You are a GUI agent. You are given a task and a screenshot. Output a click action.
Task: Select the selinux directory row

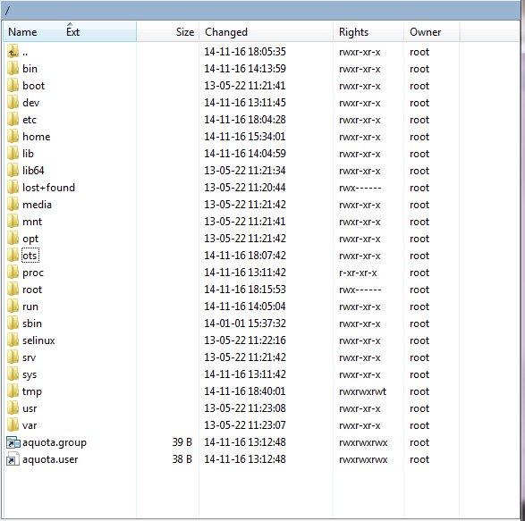click(x=261, y=340)
